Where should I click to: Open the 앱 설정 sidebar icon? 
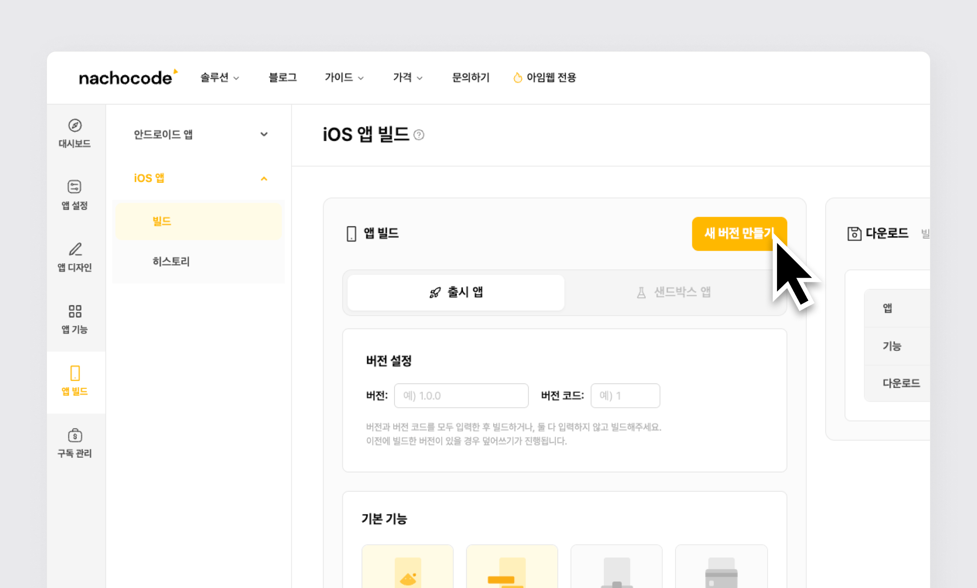click(x=74, y=187)
